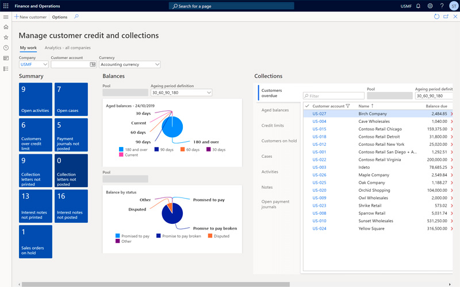Open the Options menu
460x287 pixels.
coord(60,17)
